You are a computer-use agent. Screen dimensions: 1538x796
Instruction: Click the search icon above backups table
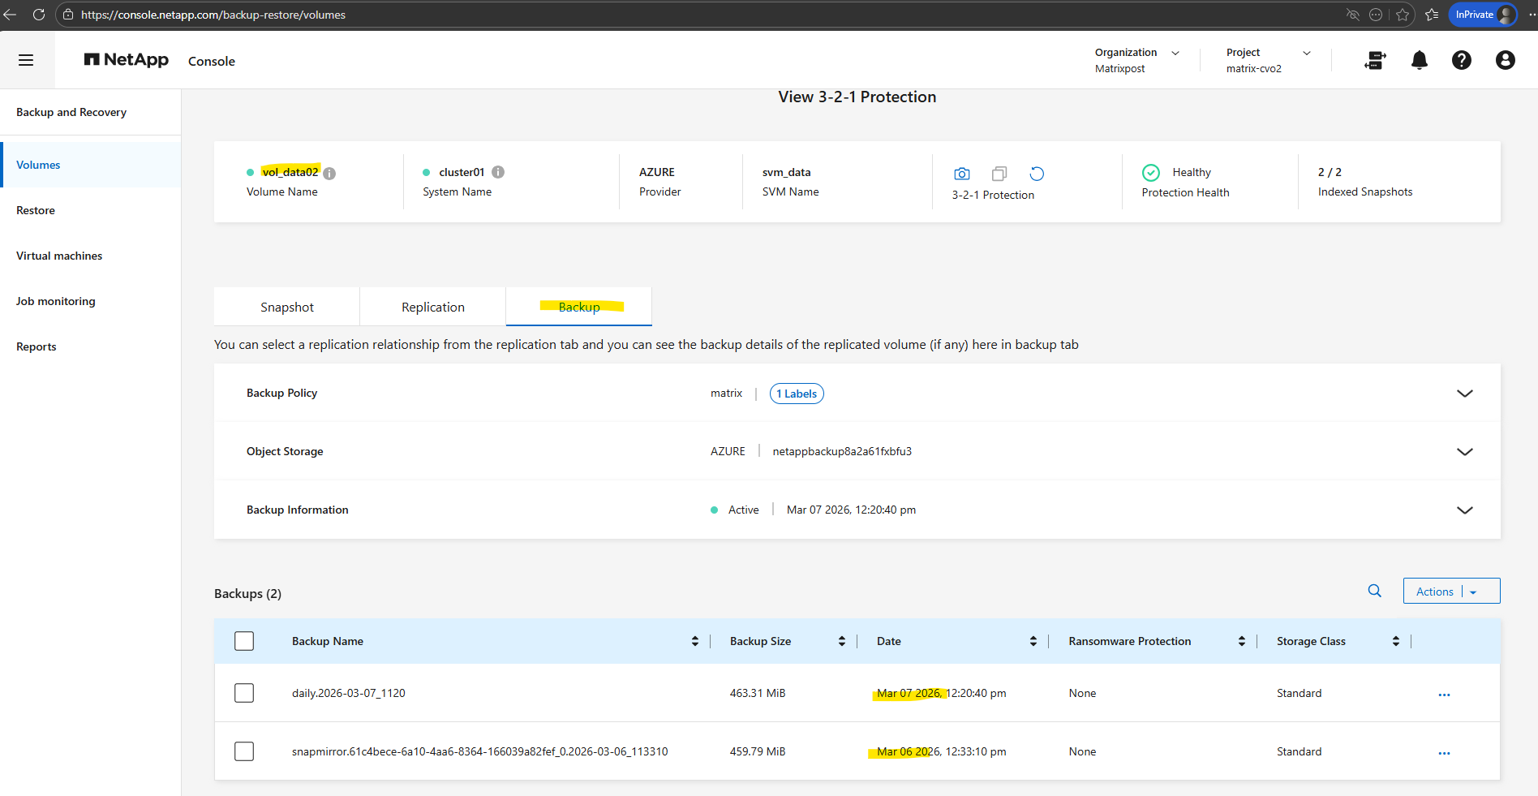[x=1374, y=591]
